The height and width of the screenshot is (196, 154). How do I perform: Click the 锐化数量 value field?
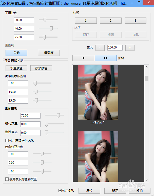(30, 124)
